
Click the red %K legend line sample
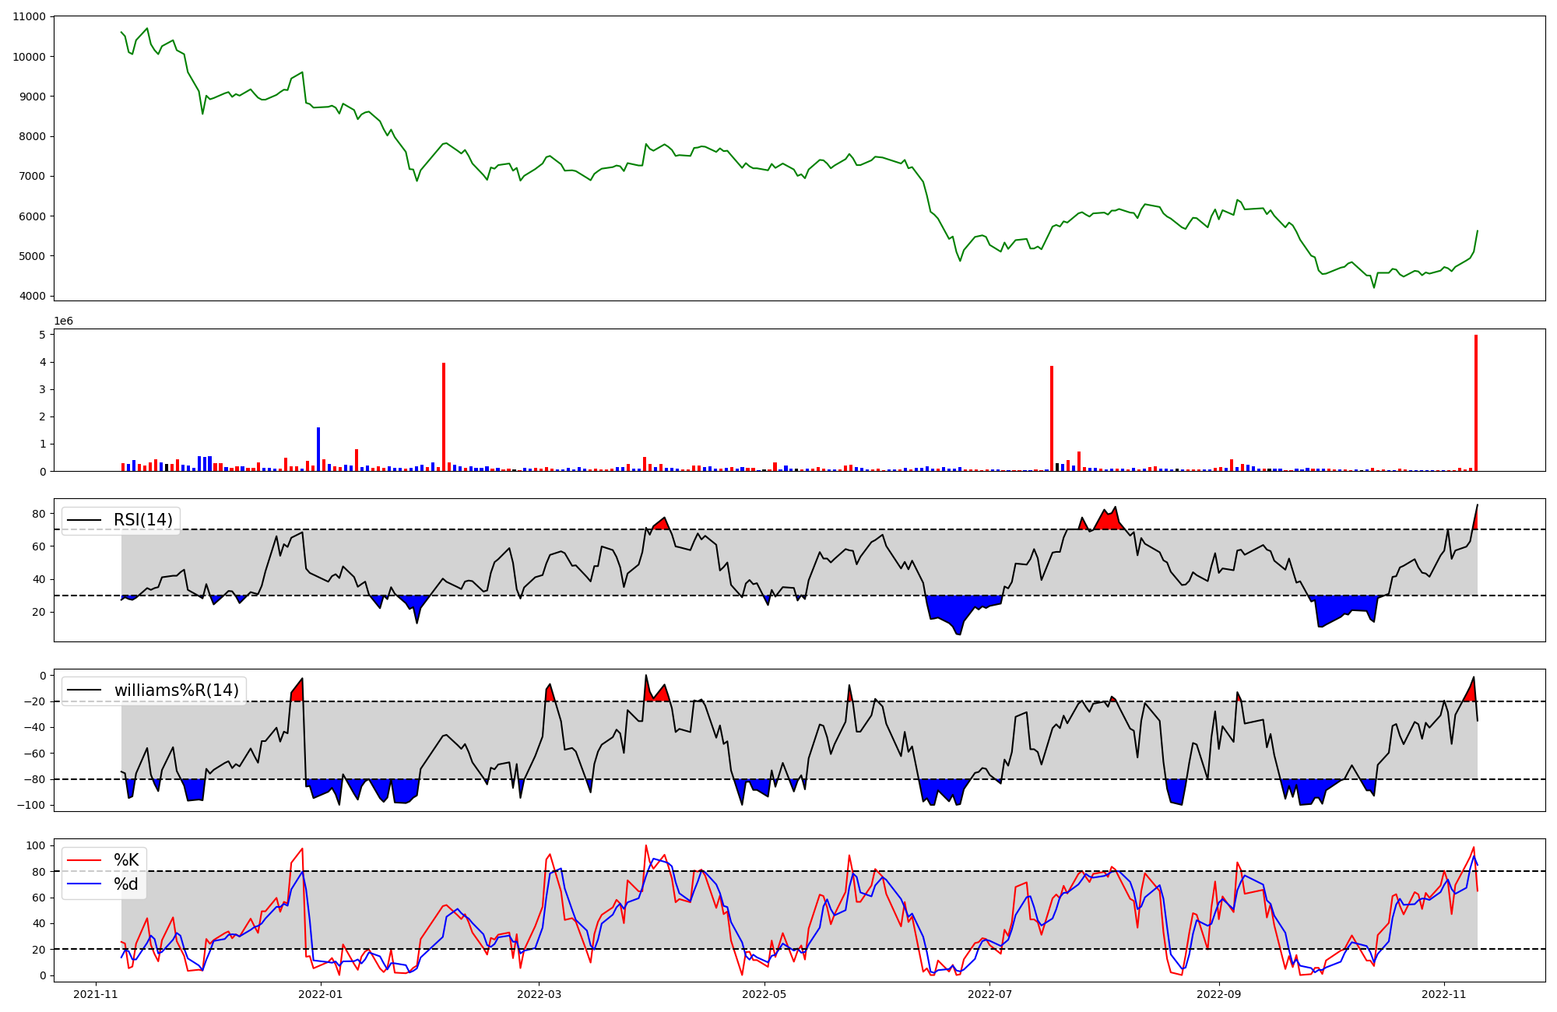pyautogui.click(x=84, y=860)
